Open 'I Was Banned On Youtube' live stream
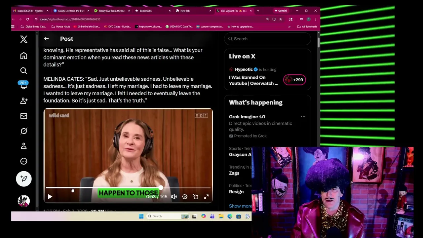The width and height of the screenshot is (423, 238). [253, 80]
